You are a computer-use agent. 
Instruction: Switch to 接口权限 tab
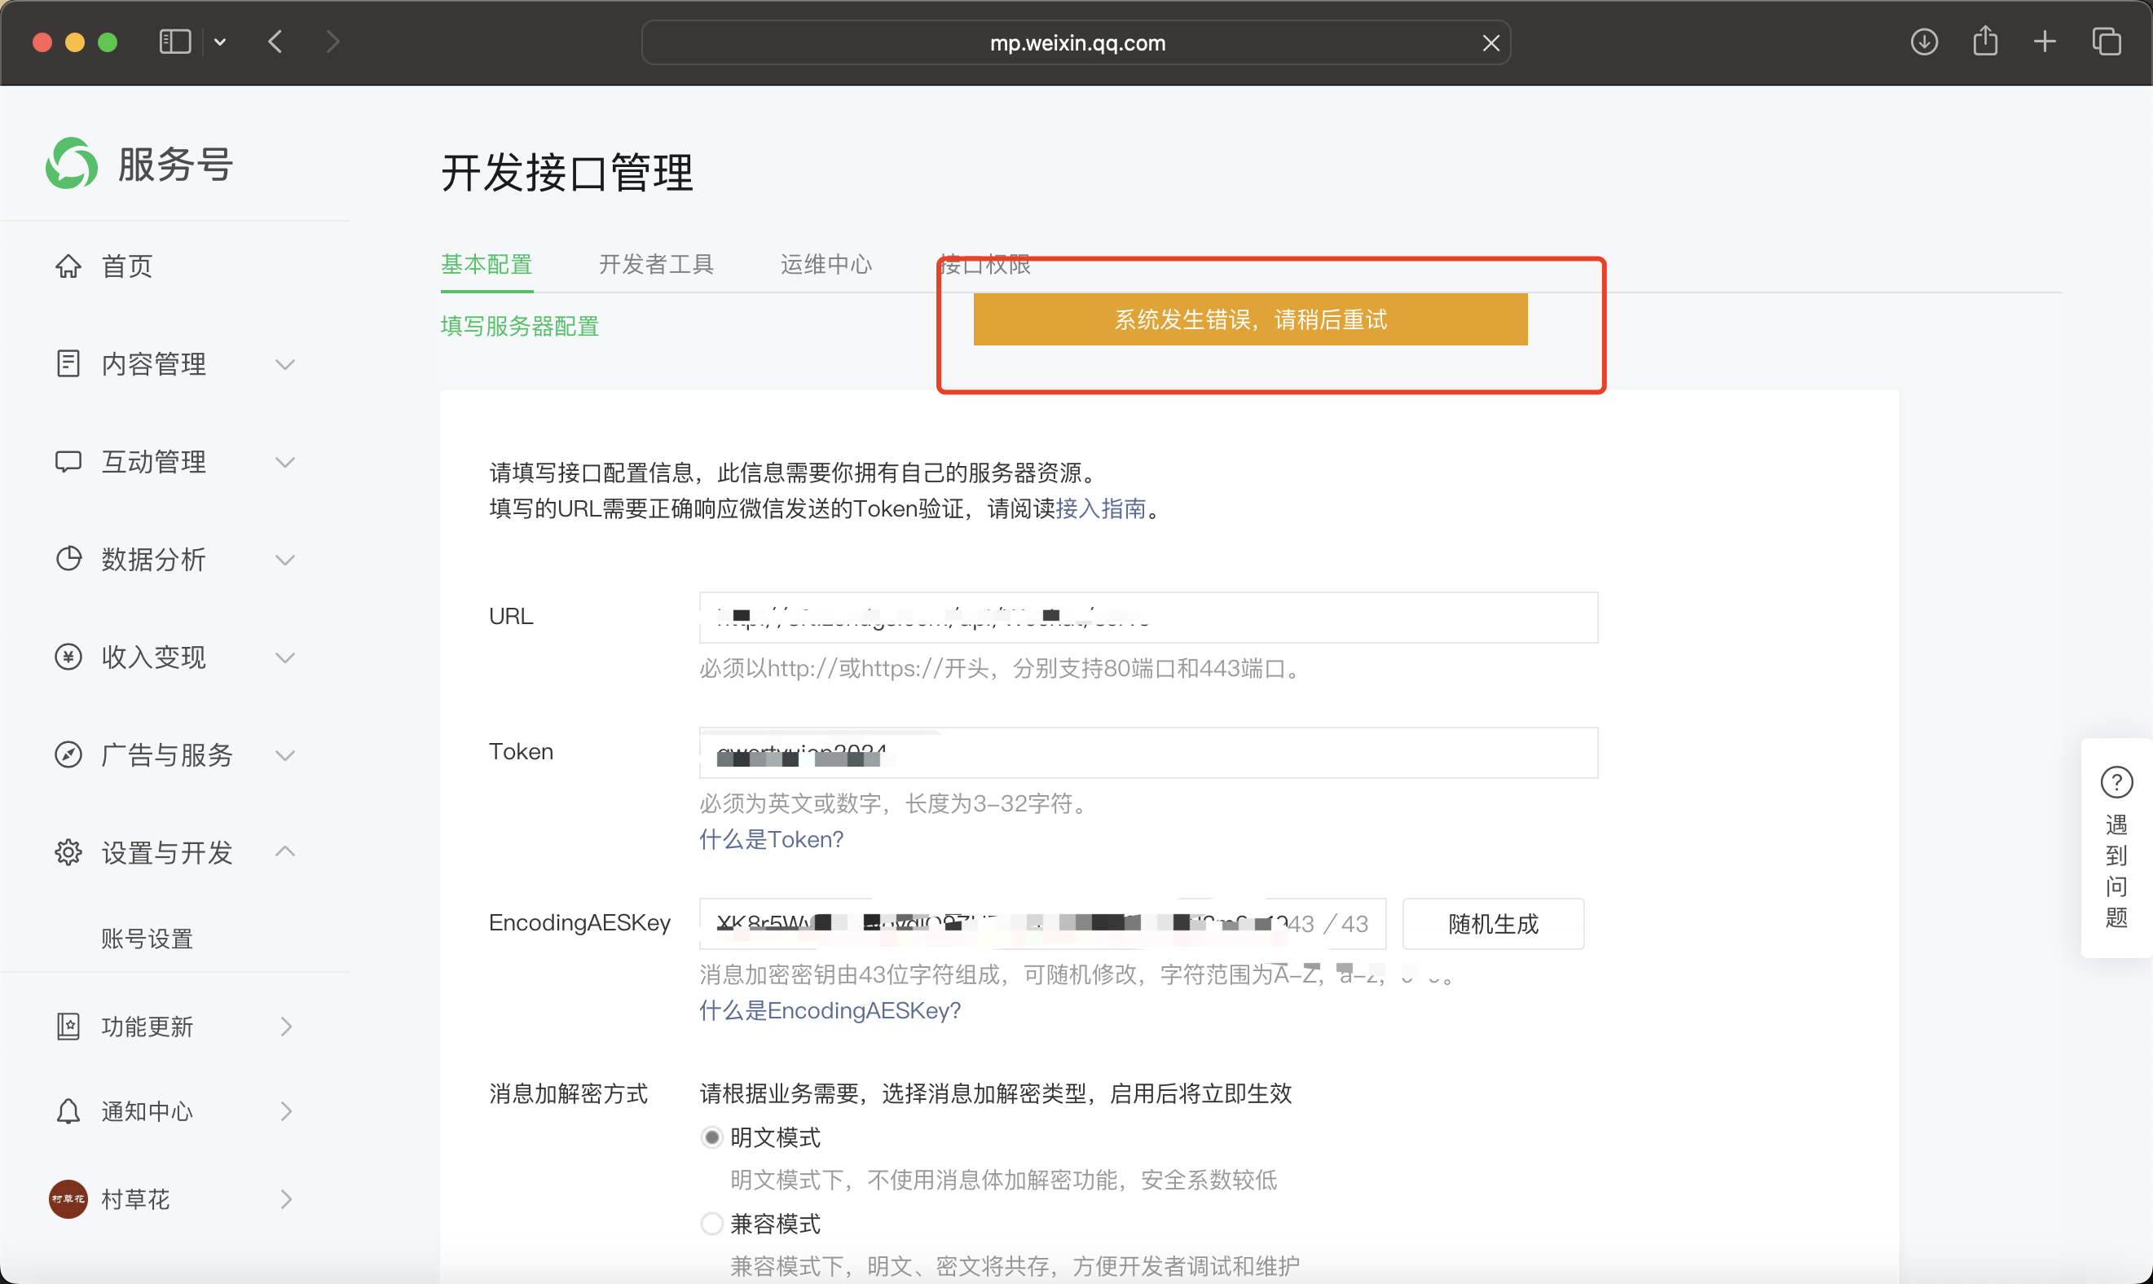pos(986,264)
